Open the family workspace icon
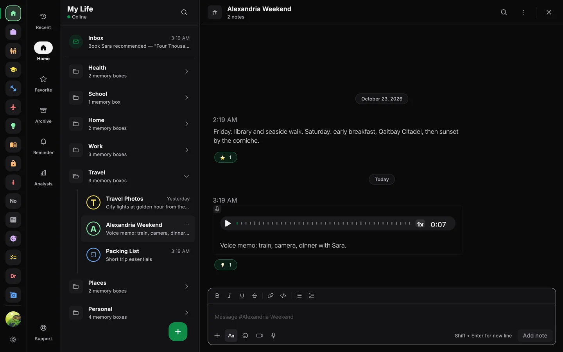 tap(13, 51)
